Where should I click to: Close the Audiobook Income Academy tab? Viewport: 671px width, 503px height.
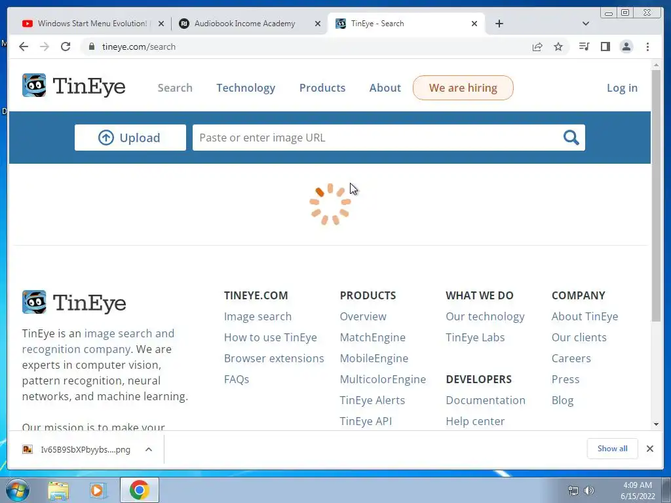click(x=318, y=24)
